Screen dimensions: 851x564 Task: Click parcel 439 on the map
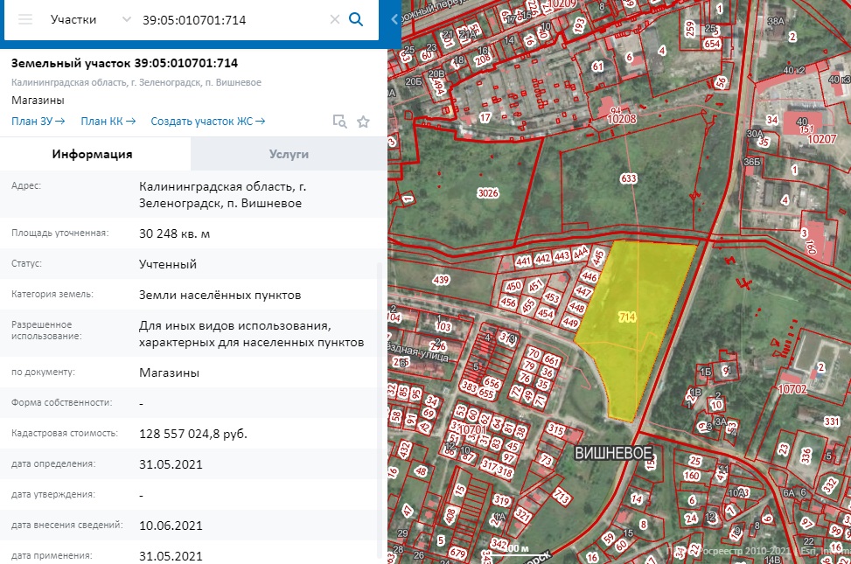pos(440,281)
